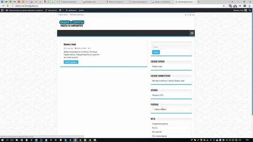Viewport: 253px width, 142px height.
Task: Open the comments bubble in WordPress admin bar
Action: pos(60,10)
